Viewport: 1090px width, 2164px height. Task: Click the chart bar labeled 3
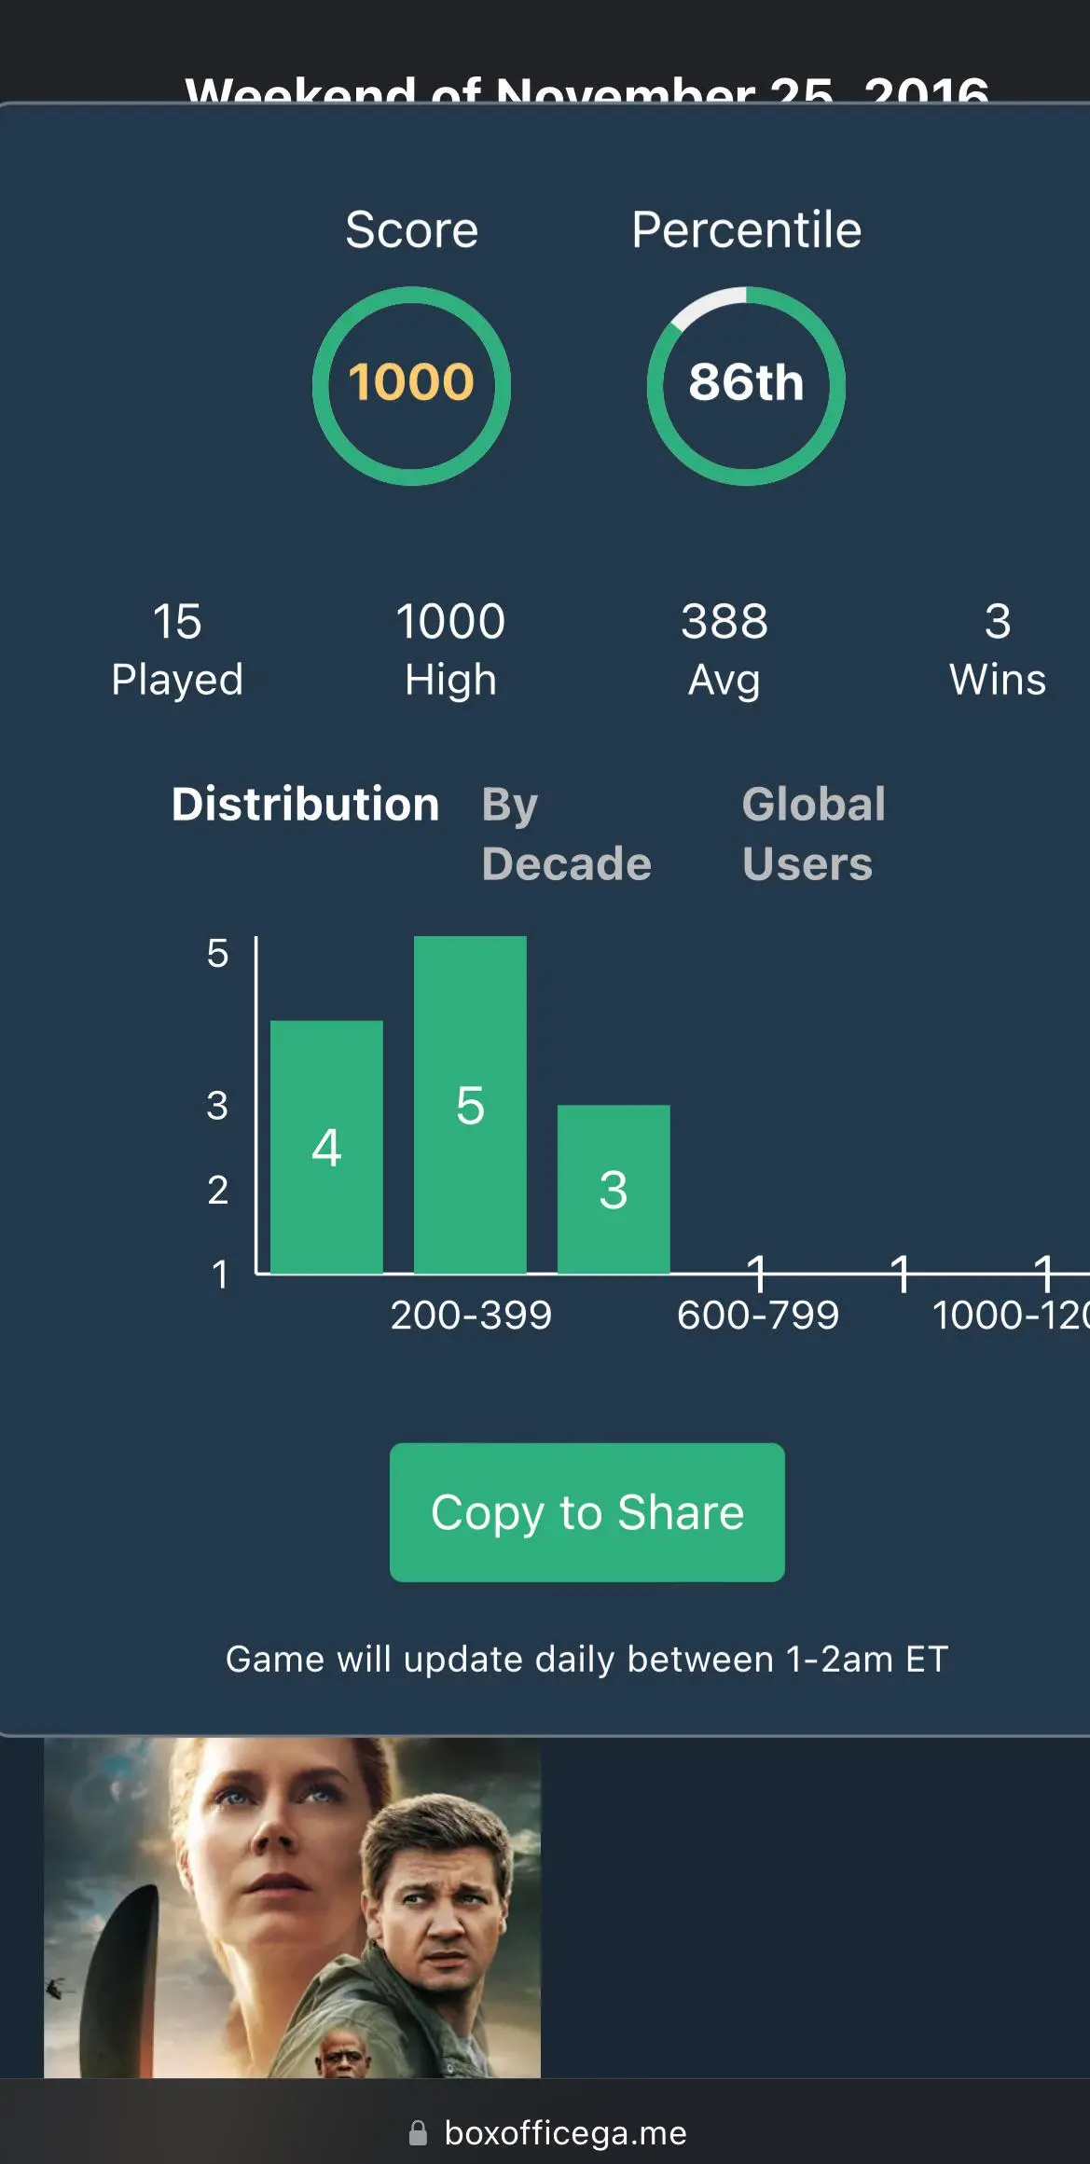[x=614, y=1189]
